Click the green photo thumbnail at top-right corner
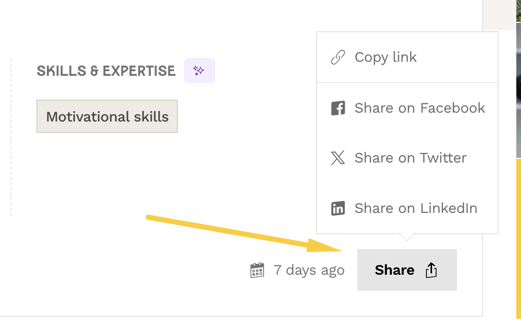The height and width of the screenshot is (323, 521). 518,10
